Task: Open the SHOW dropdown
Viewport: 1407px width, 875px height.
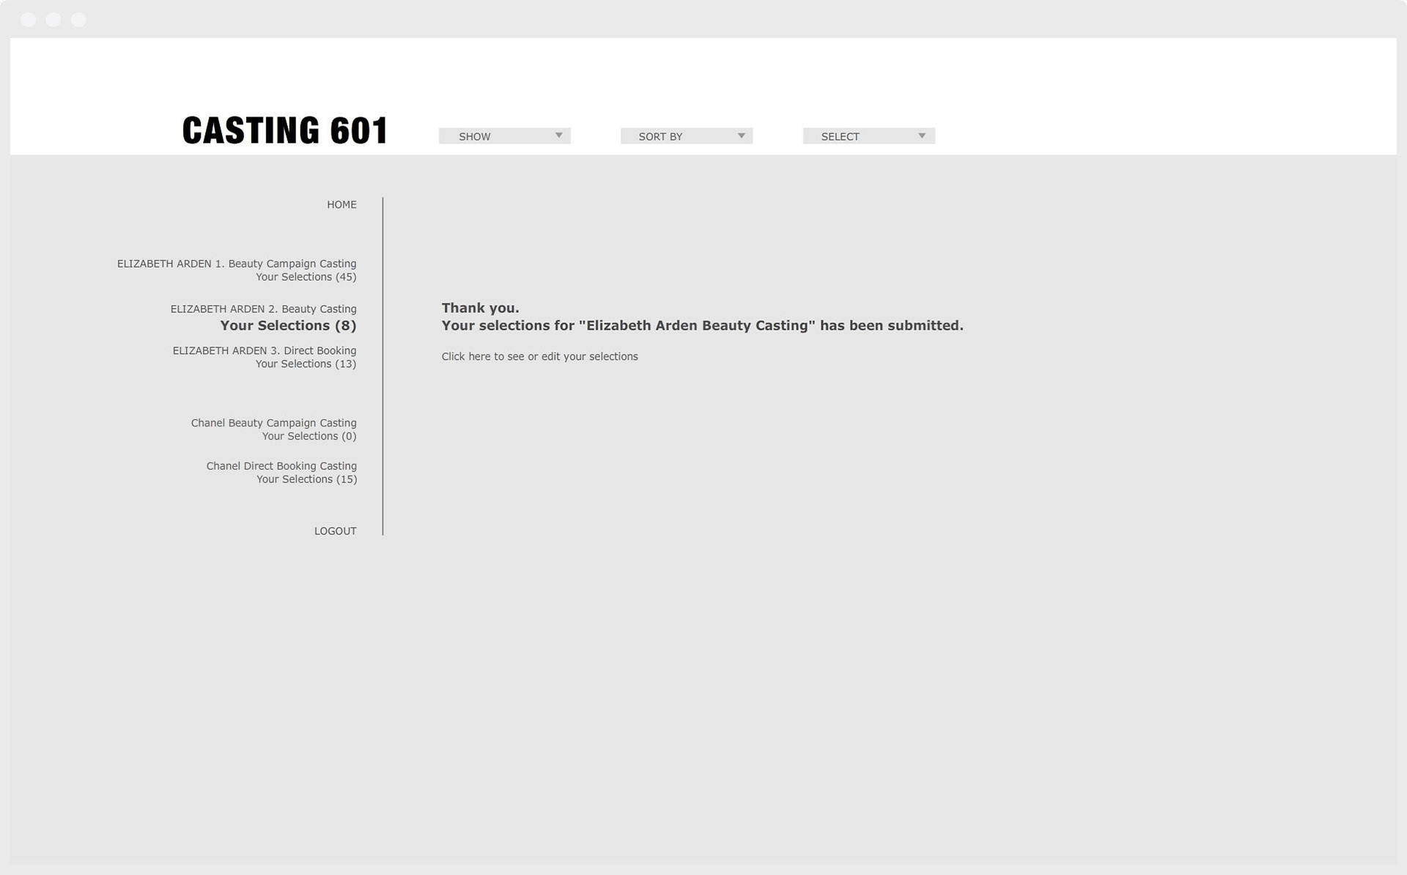Action: (503, 136)
